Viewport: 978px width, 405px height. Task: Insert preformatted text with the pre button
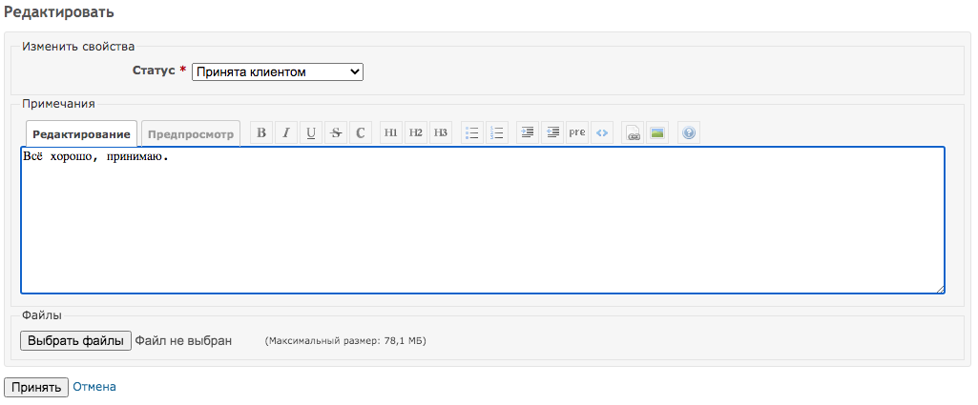click(577, 133)
